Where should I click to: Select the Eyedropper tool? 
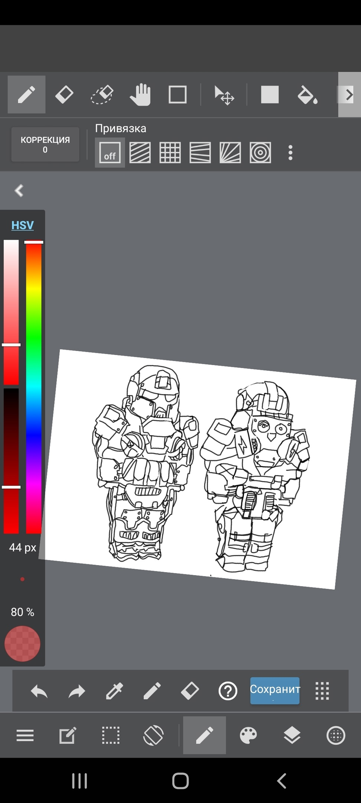click(x=114, y=691)
